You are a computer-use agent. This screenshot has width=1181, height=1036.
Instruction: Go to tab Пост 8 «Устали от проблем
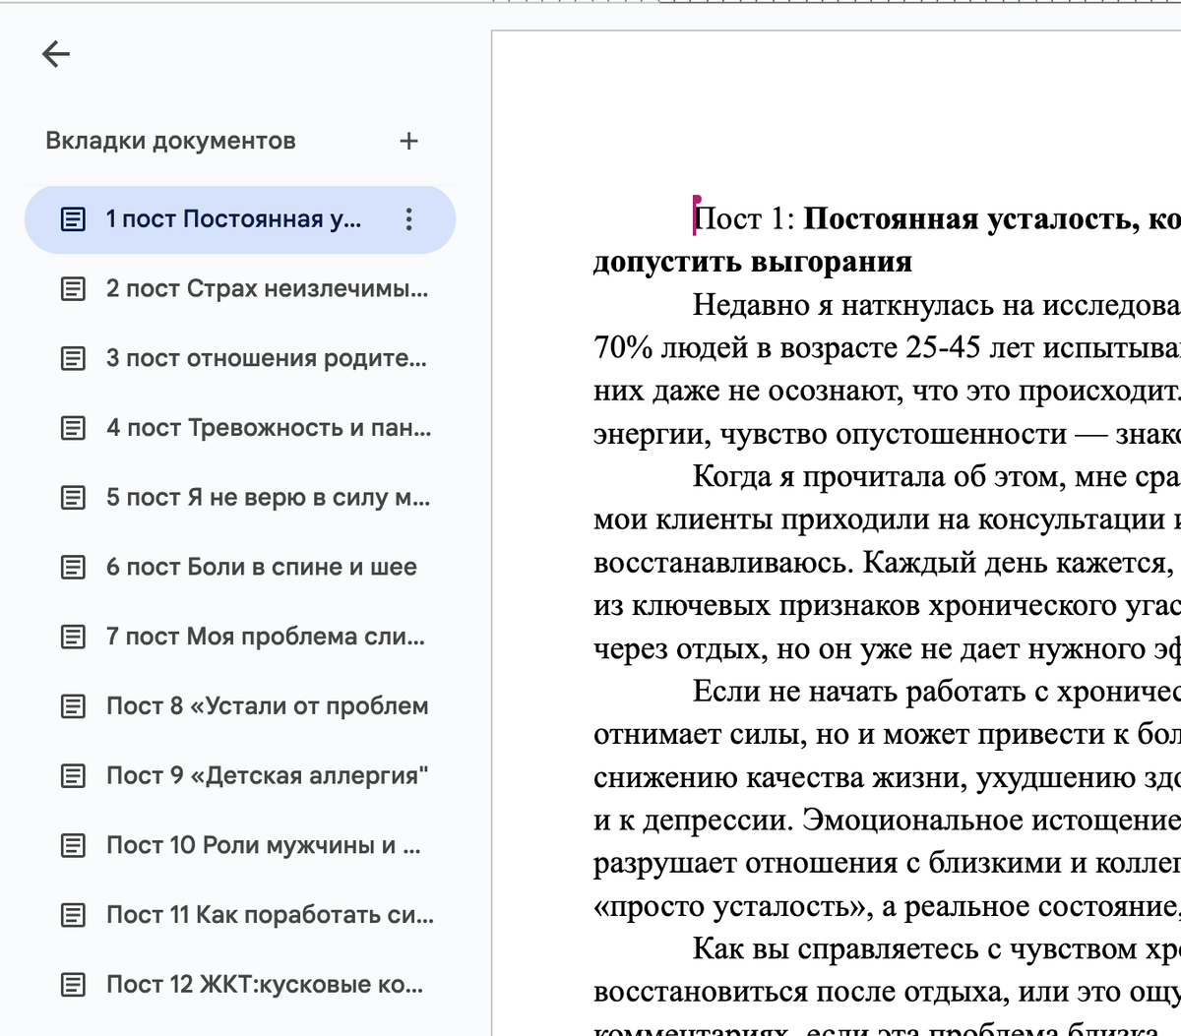tap(267, 706)
